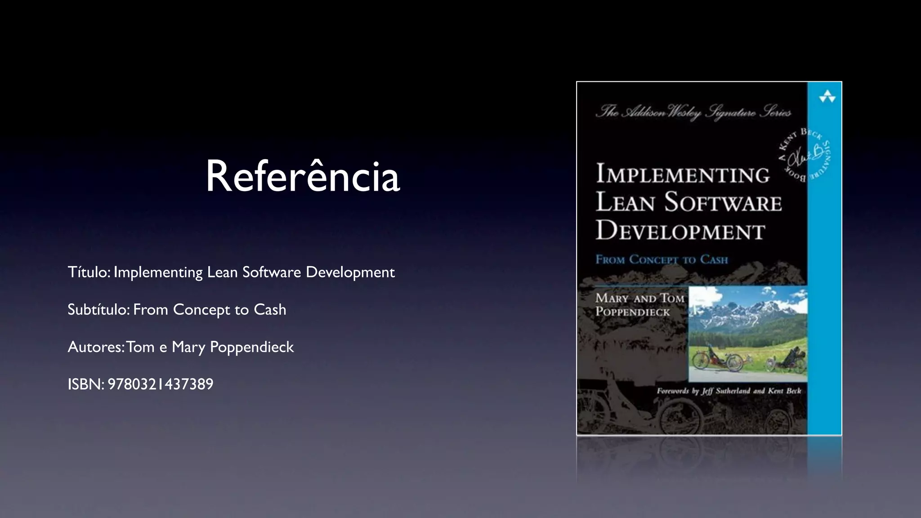Screen dimensions: 921x518
Task: Click the 'Referência' slide heading
Action: click(303, 176)
